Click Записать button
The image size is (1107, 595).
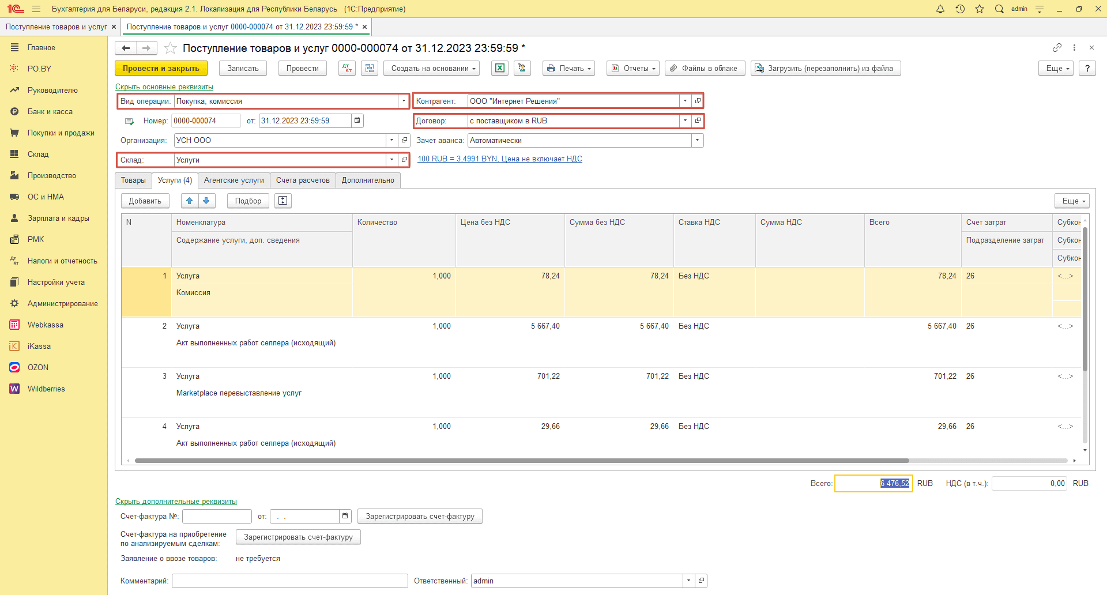243,68
